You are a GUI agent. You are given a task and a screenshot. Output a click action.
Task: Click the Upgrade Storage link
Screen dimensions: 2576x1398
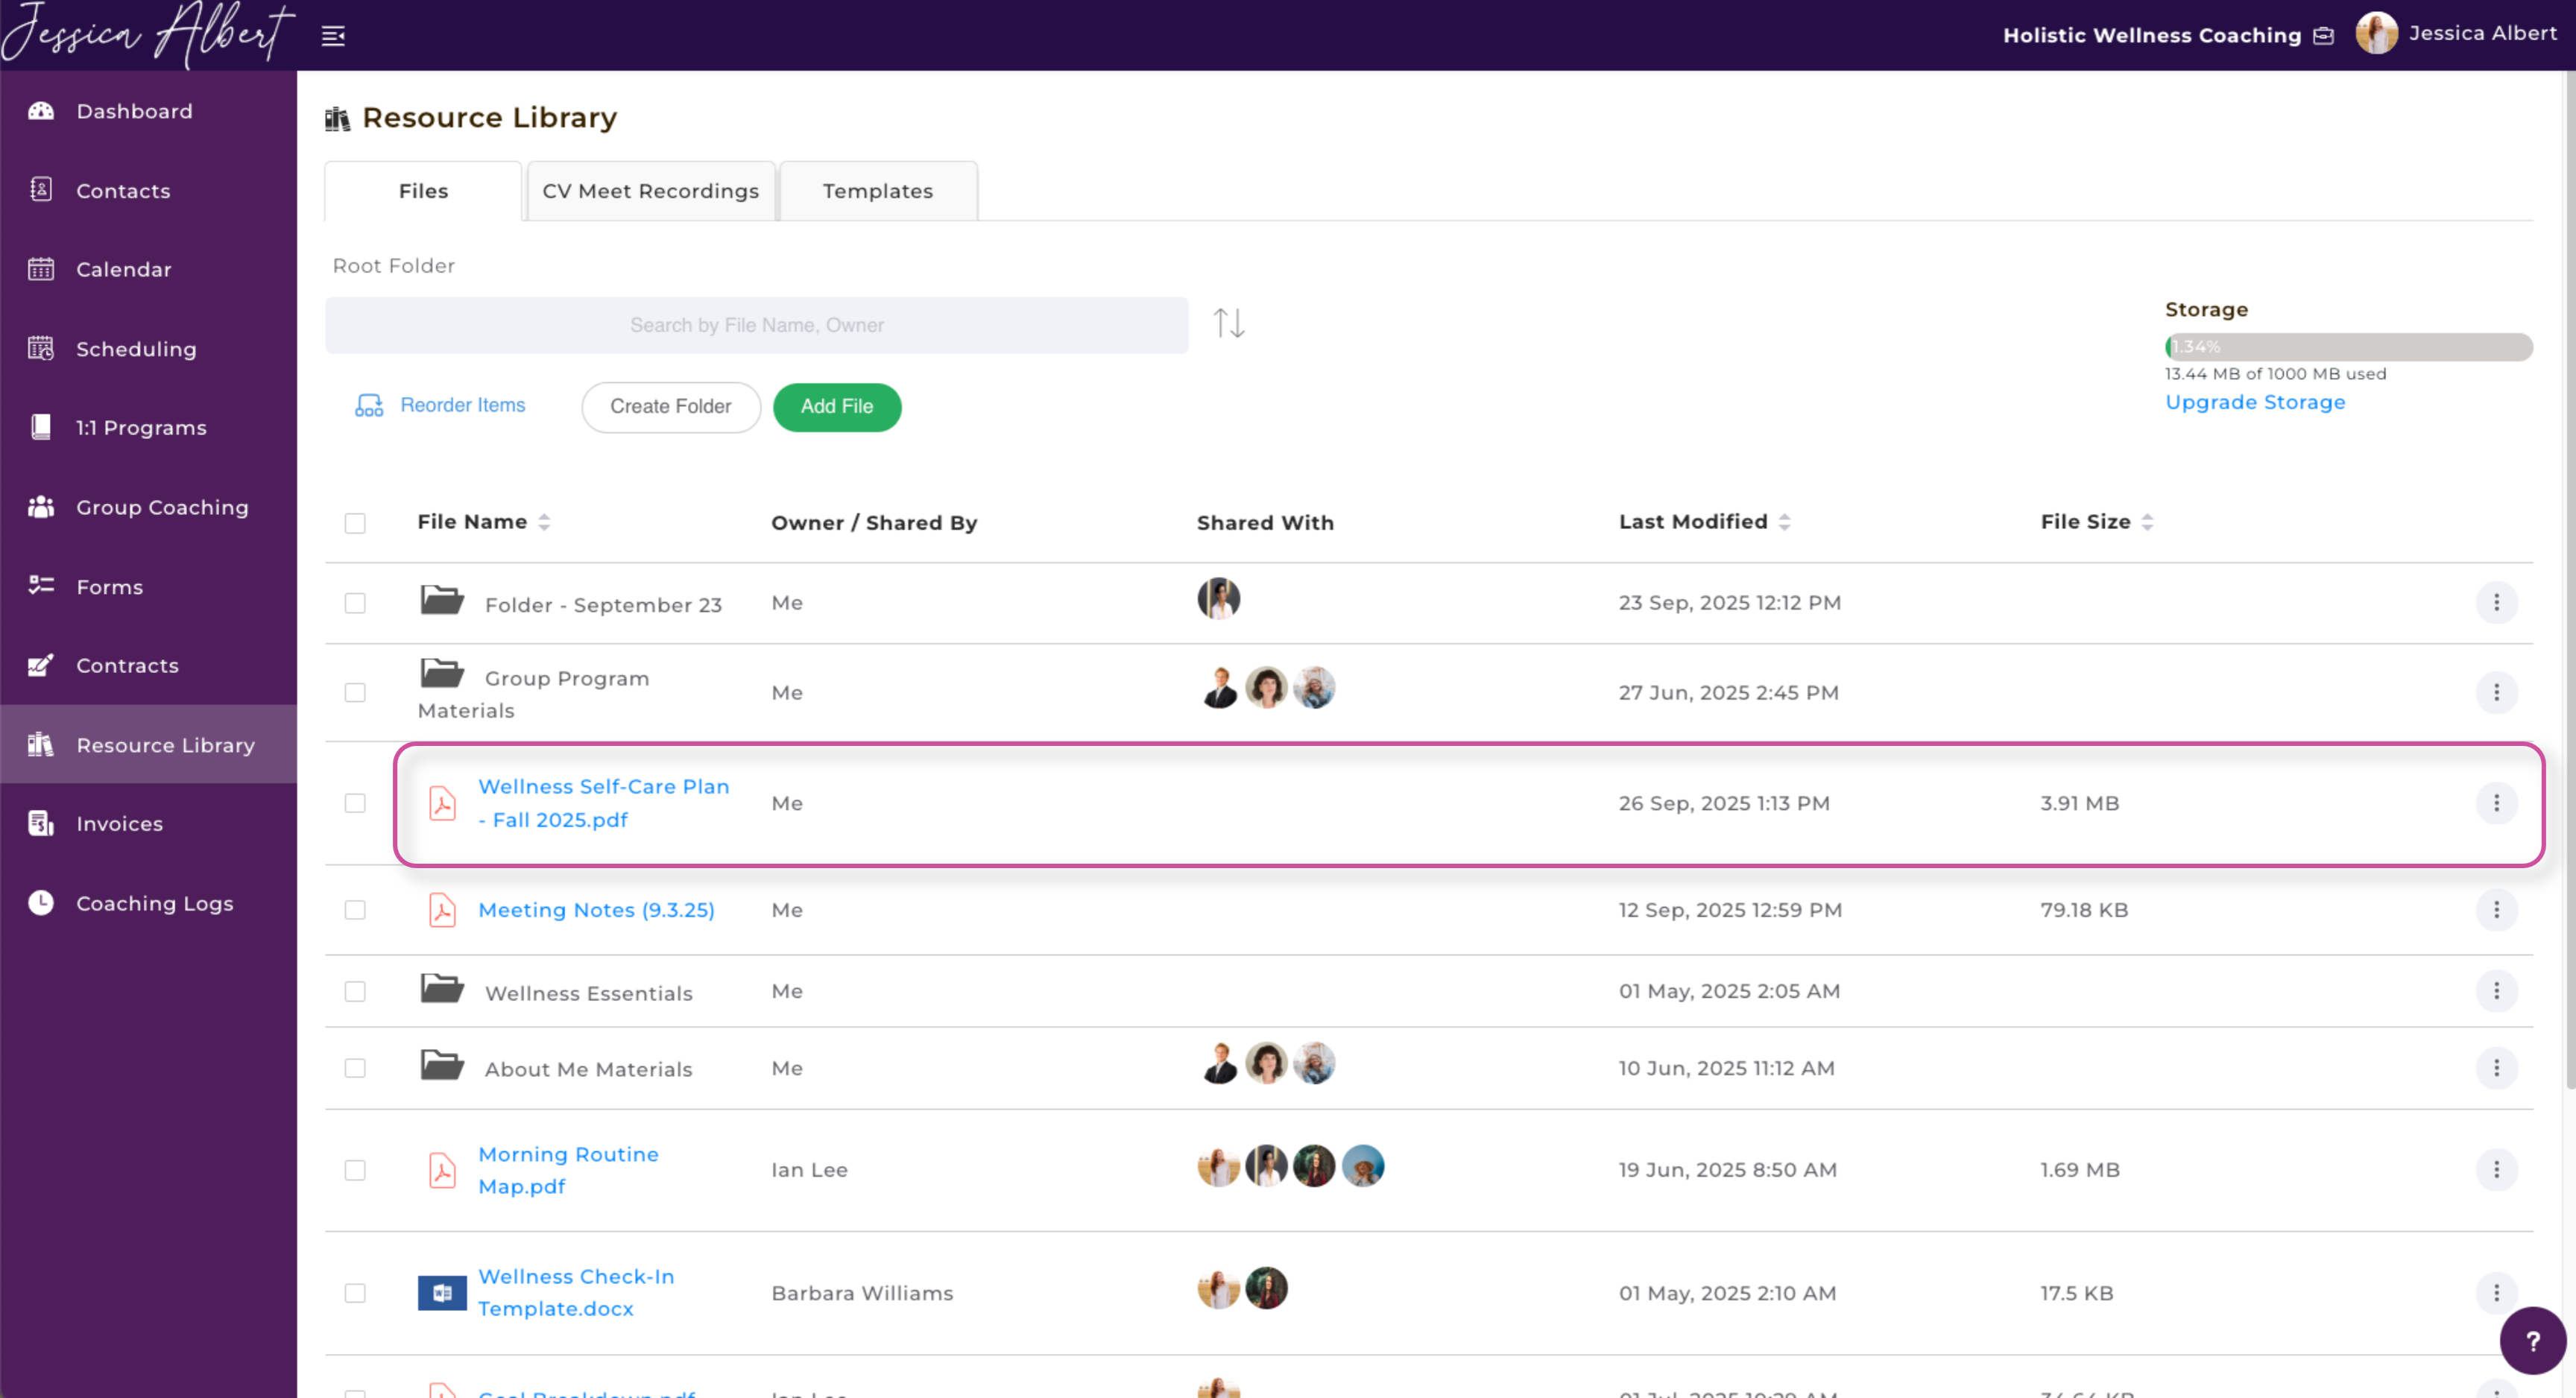tap(2254, 402)
